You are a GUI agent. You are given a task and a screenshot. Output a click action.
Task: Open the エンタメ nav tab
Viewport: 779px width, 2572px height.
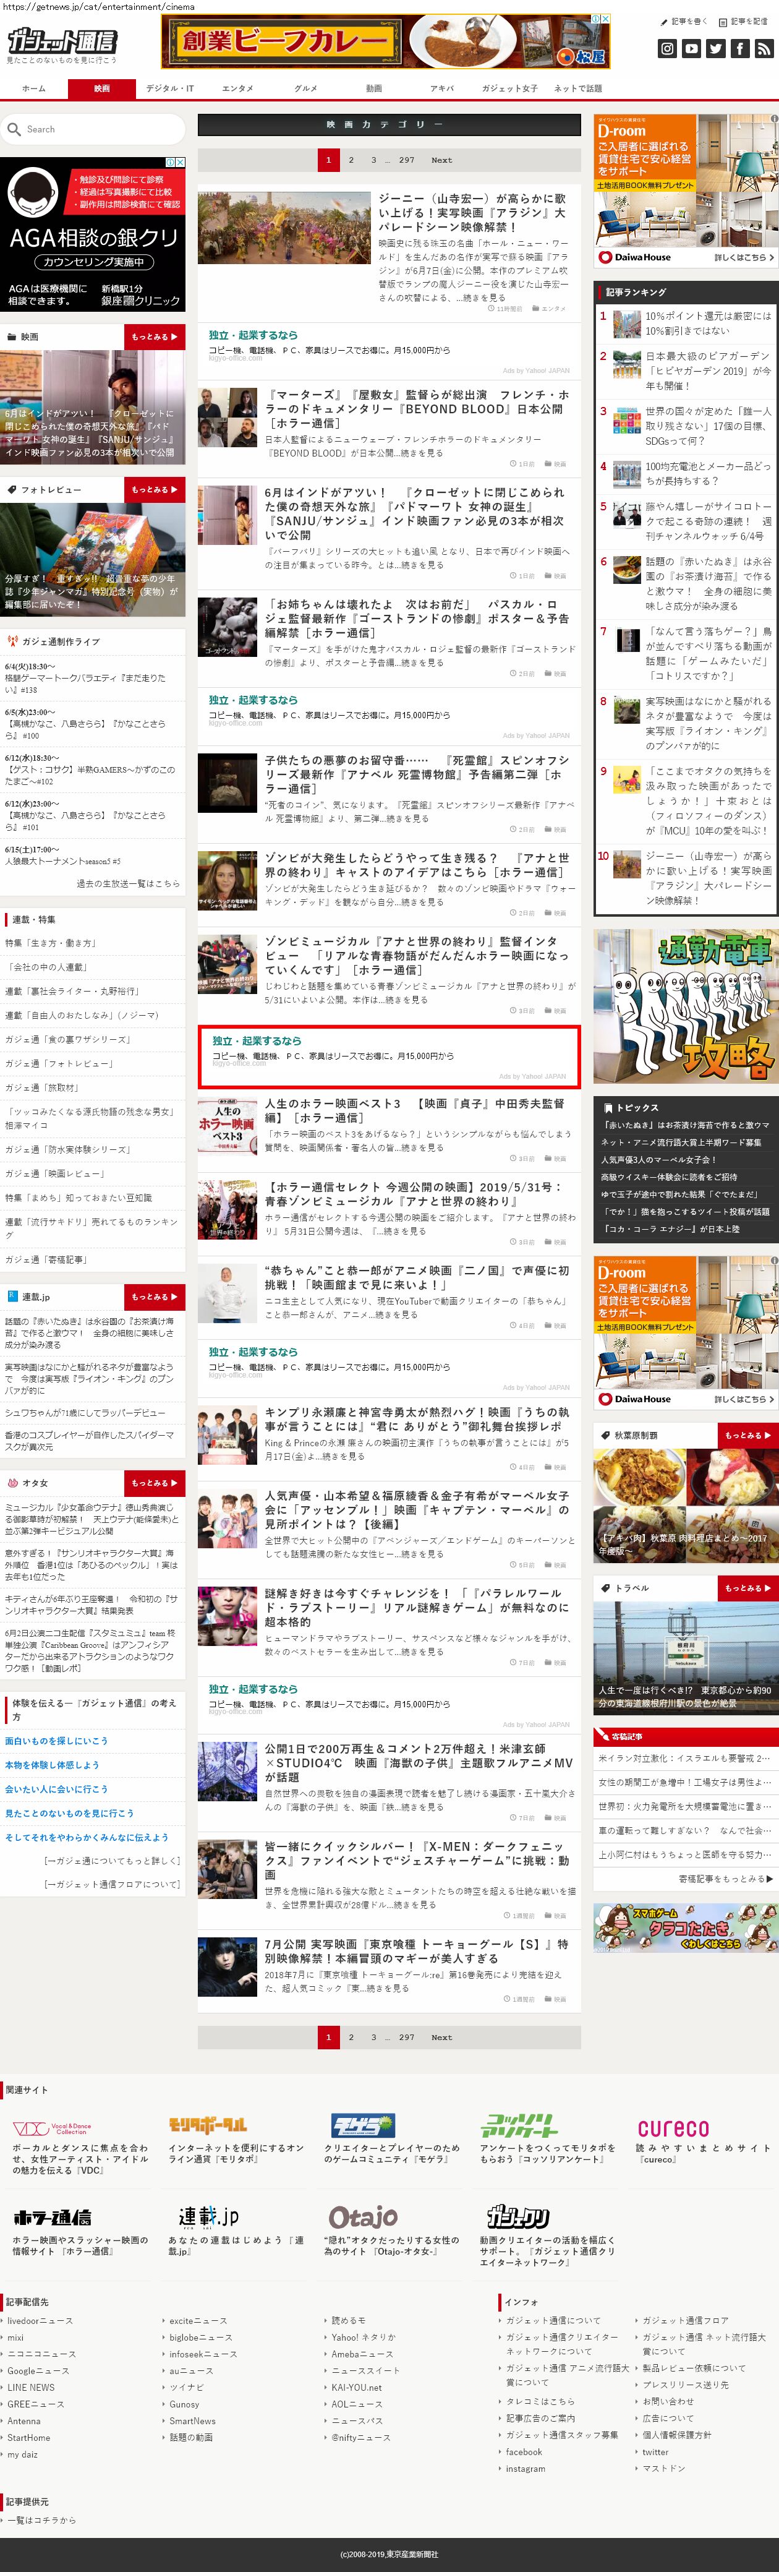pos(237,88)
